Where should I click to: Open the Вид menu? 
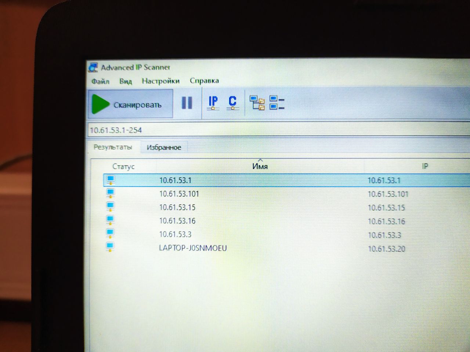click(126, 81)
